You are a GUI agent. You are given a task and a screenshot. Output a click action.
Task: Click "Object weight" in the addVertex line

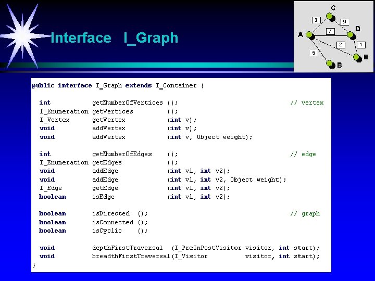click(x=221, y=137)
